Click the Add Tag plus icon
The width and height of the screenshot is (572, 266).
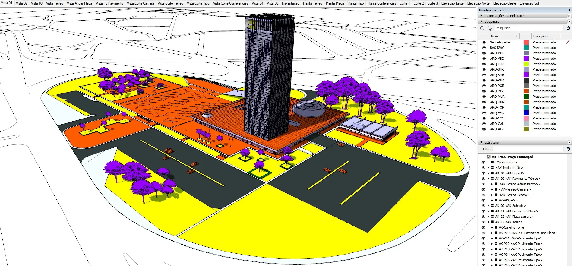coord(482,28)
